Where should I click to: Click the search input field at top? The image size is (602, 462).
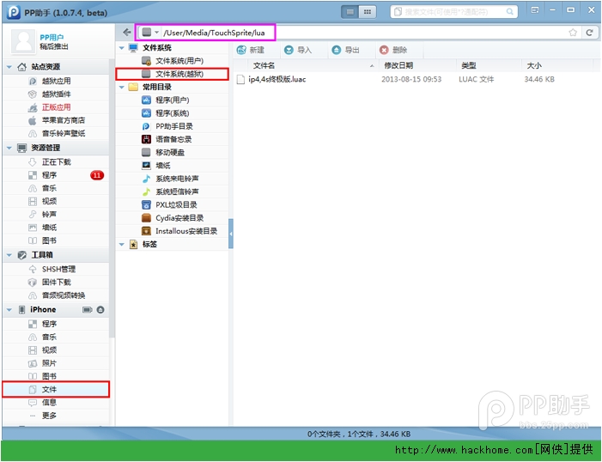tap(453, 11)
